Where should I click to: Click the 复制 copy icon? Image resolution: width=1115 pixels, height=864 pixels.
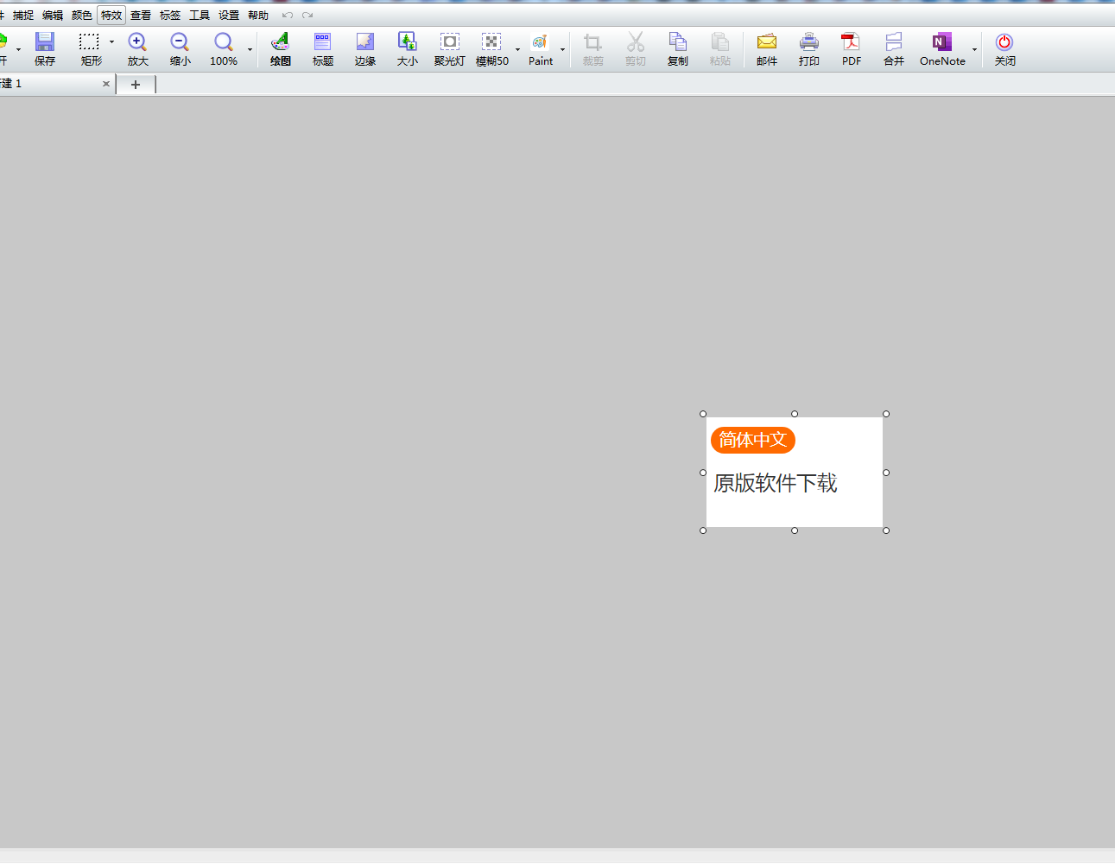click(678, 49)
